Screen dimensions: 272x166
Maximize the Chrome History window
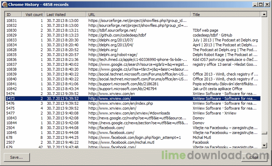pyautogui.click(x=261, y=5)
